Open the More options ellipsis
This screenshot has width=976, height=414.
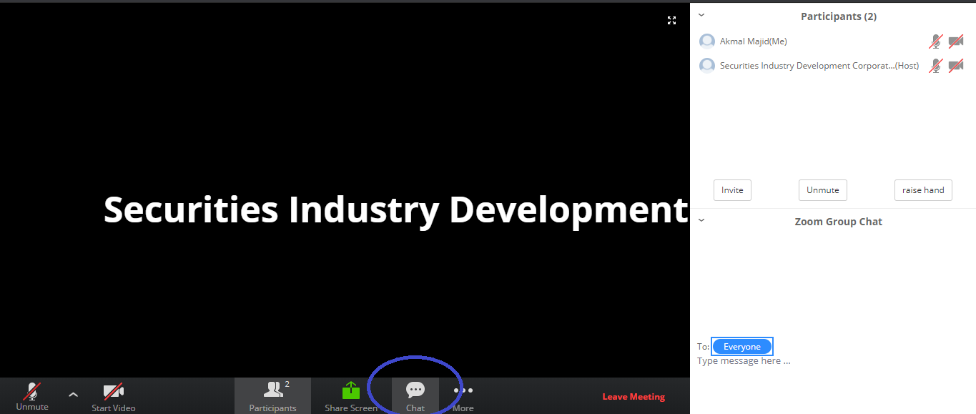[463, 390]
